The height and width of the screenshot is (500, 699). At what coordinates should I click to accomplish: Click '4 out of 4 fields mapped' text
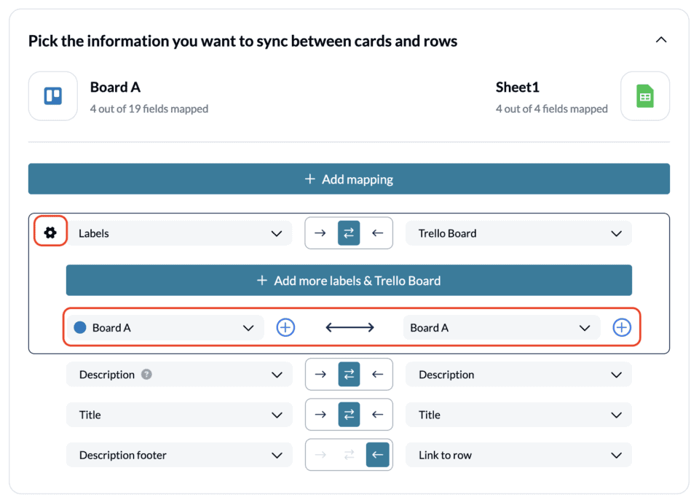tap(552, 109)
